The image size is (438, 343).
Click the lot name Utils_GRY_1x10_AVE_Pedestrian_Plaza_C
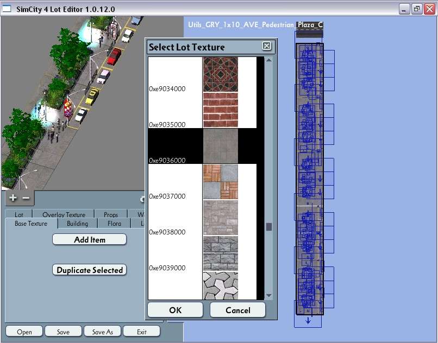pos(255,24)
